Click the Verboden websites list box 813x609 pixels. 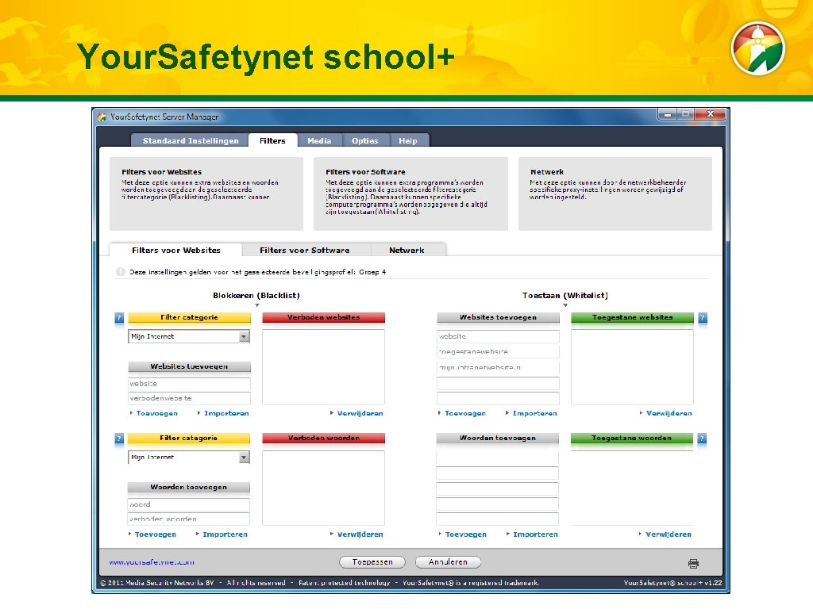(x=324, y=366)
